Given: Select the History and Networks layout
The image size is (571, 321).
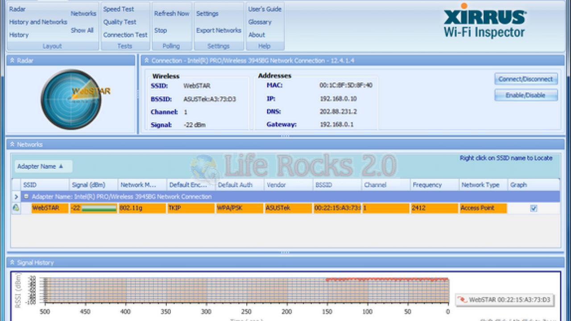Looking at the screenshot, I should [38, 22].
